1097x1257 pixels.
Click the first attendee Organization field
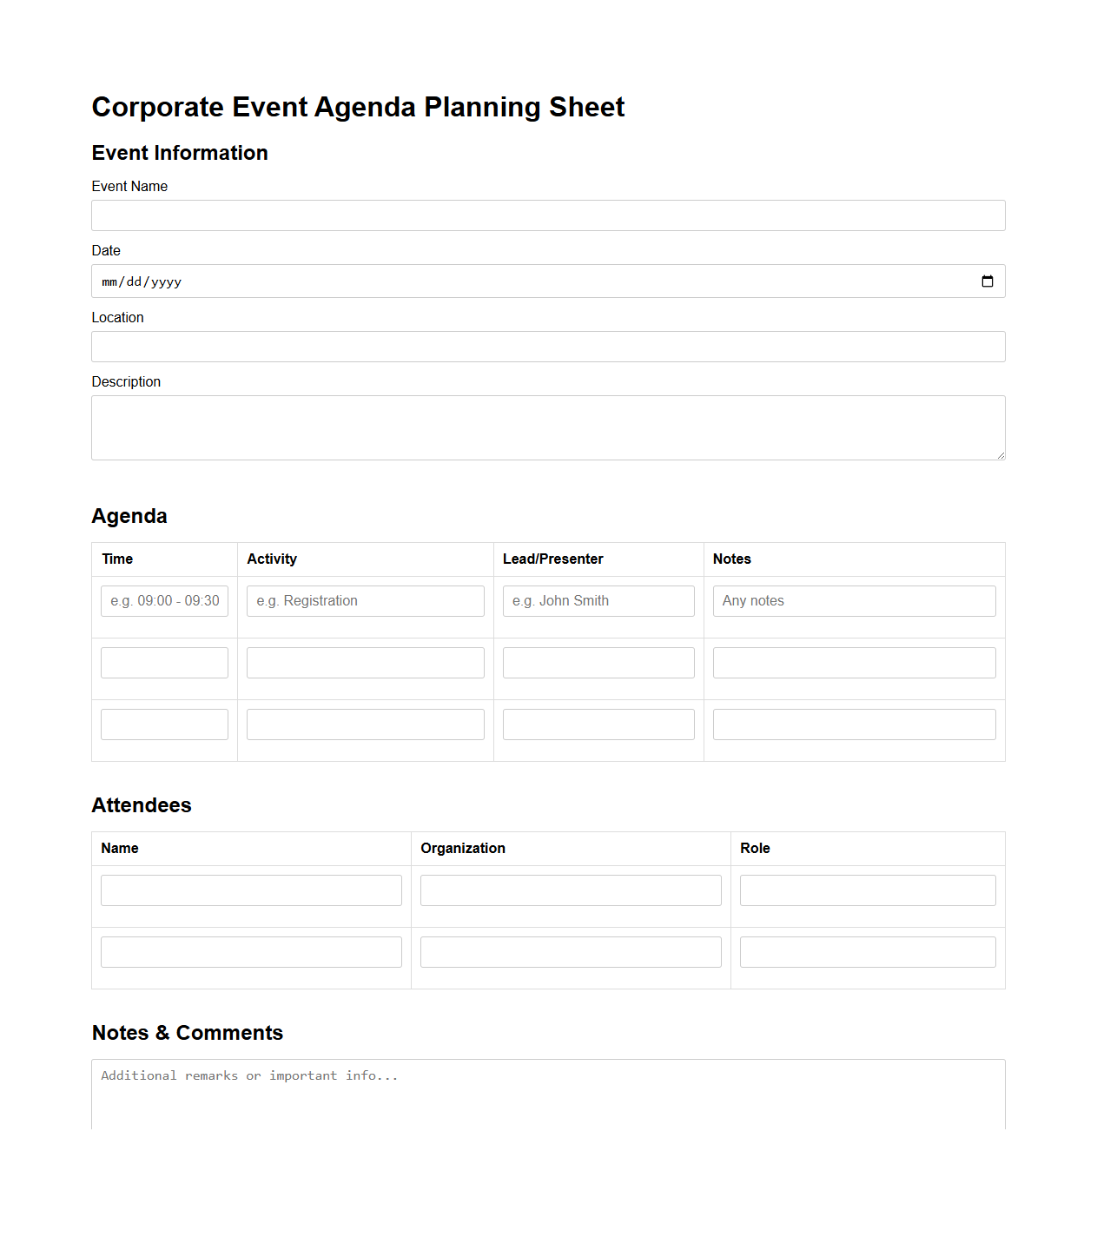[570, 890]
